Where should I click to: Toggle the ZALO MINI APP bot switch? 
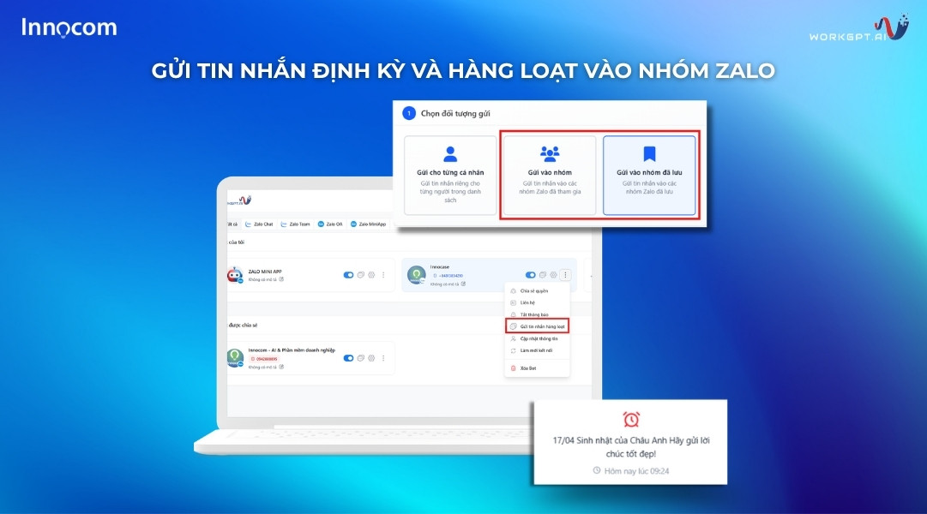pos(348,275)
